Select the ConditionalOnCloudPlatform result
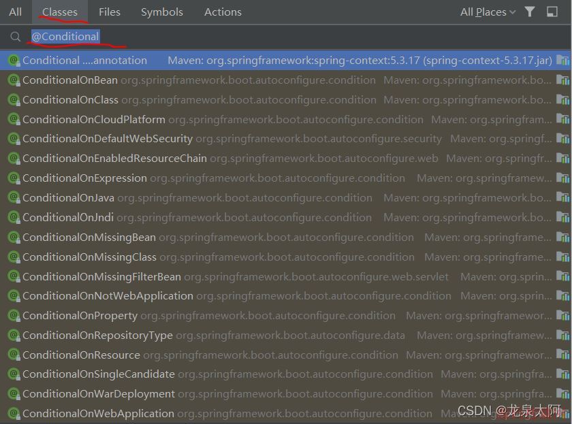The image size is (572, 424). point(93,120)
